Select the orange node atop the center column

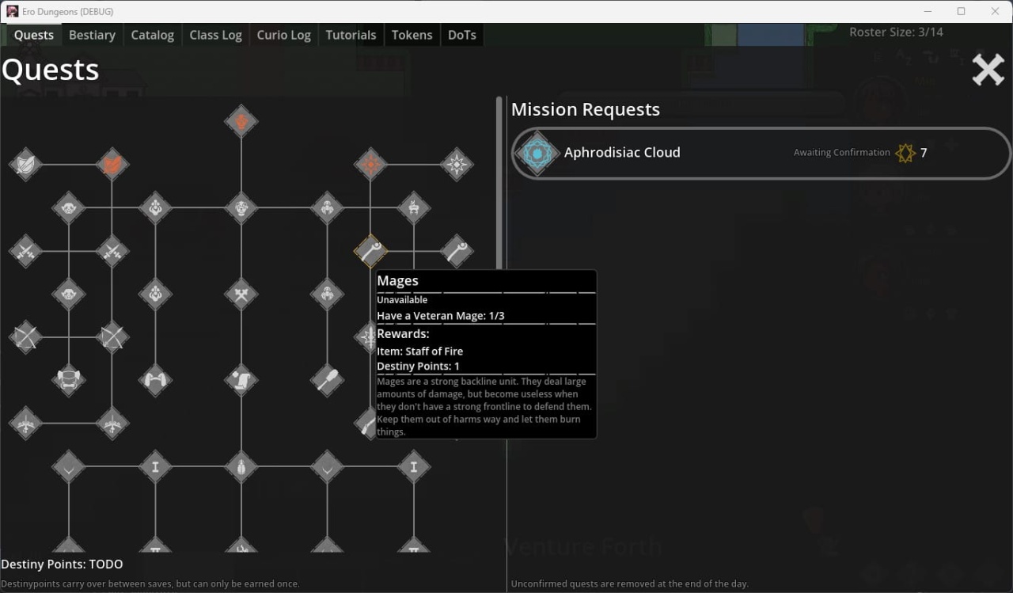tap(241, 122)
